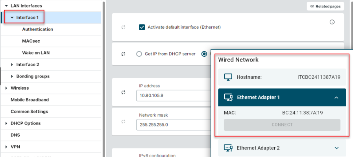Screen dimensions: 353x157
Task: Click hostname value ITCBC2411387A19
Action: point(319,77)
